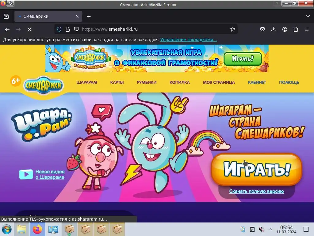The image size is (314, 236).
Task: Click the 6+ age rating badge
Action: 15,81
